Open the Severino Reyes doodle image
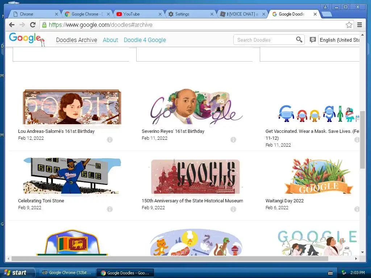 coord(196,107)
